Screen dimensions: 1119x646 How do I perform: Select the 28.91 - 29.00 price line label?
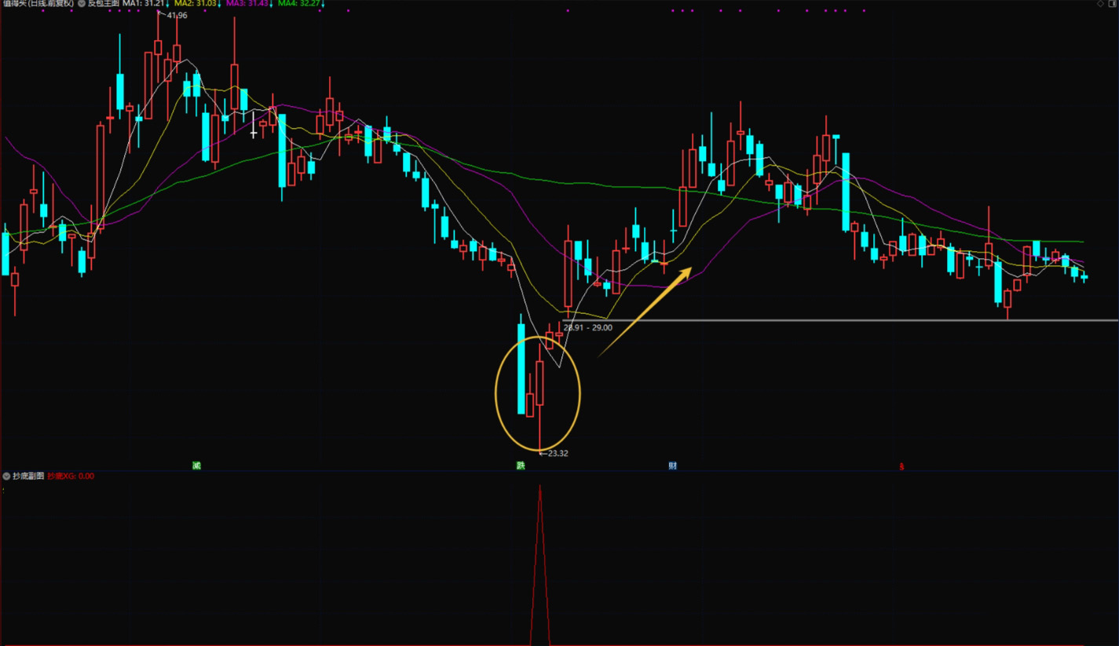click(x=587, y=327)
